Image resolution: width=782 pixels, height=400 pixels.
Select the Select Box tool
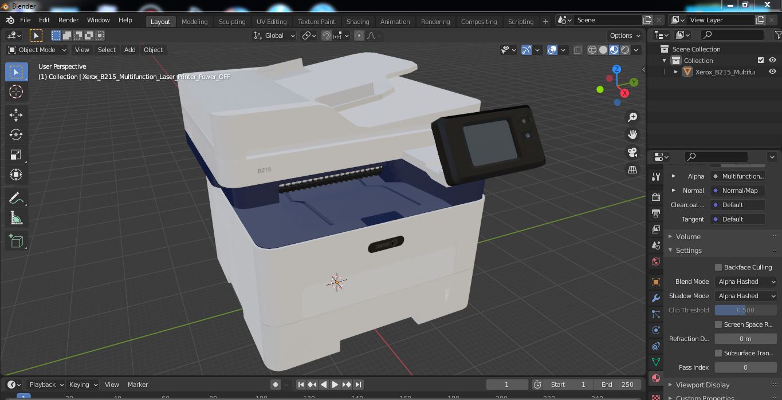click(x=16, y=72)
